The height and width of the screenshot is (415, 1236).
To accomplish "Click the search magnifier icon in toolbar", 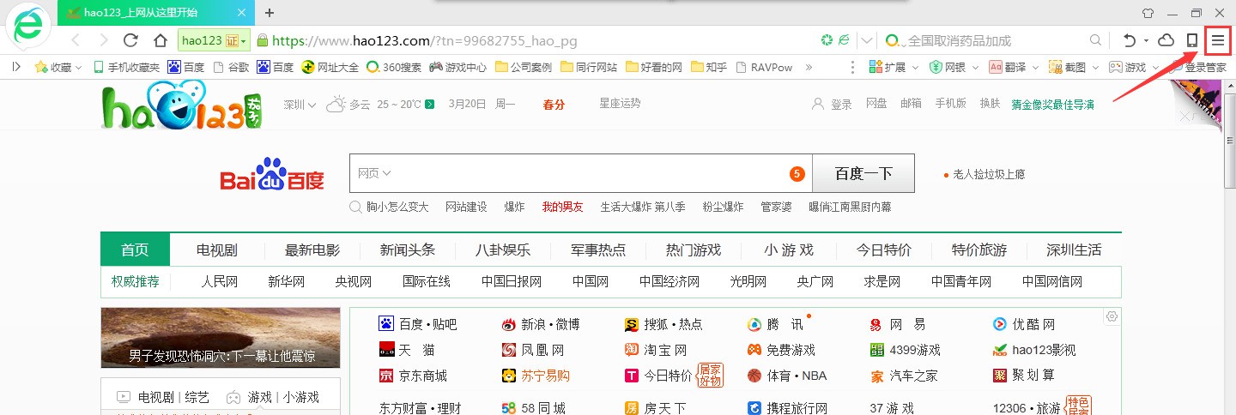I will [1096, 40].
